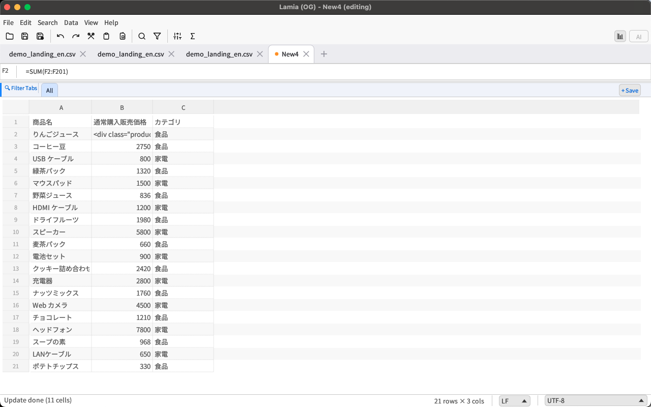Close the New4 tab
651x407 pixels.
pyautogui.click(x=306, y=54)
